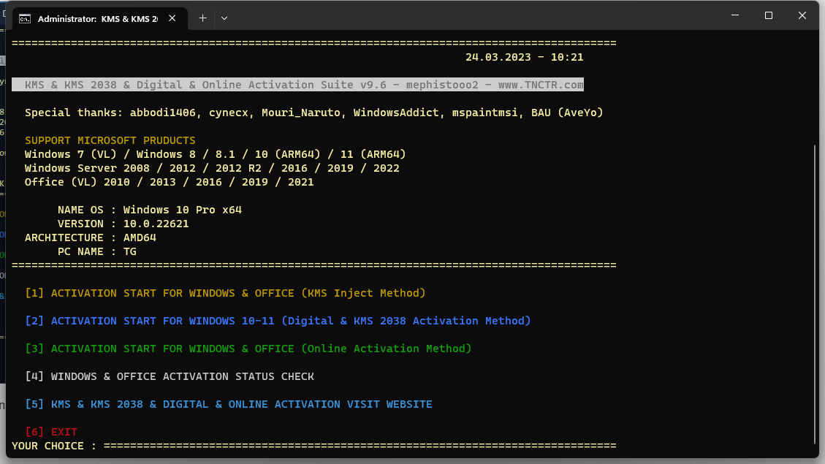The width and height of the screenshot is (825, 464).
Task: Click the YOUR CHOICE prompt
Action: point(54,446)
